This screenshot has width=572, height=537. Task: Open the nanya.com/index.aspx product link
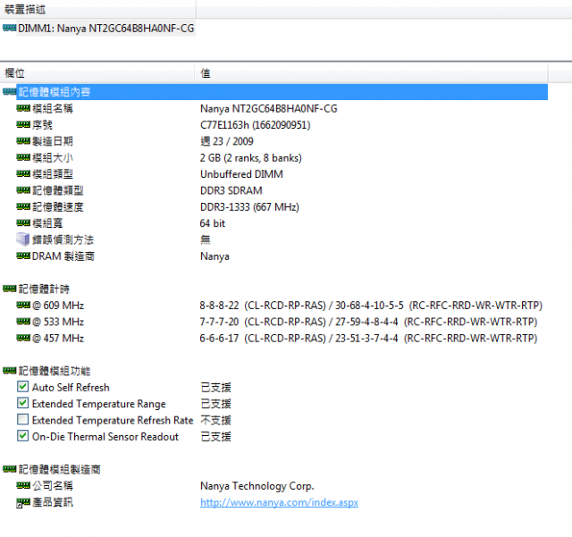pos(279,502)
